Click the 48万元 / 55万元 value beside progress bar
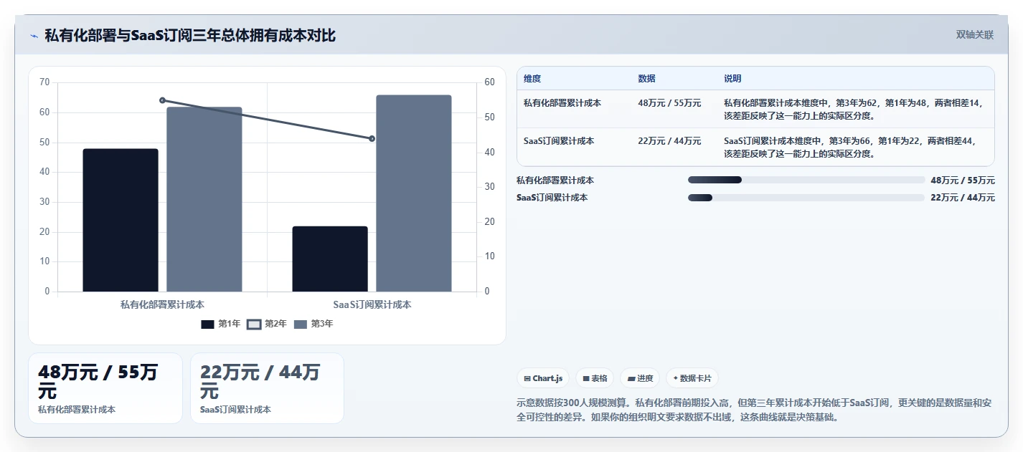 pos(963,181)
